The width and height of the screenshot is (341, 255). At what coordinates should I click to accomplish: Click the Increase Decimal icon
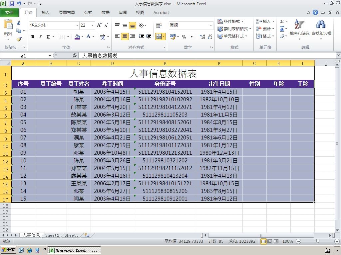tap(202, 37)
